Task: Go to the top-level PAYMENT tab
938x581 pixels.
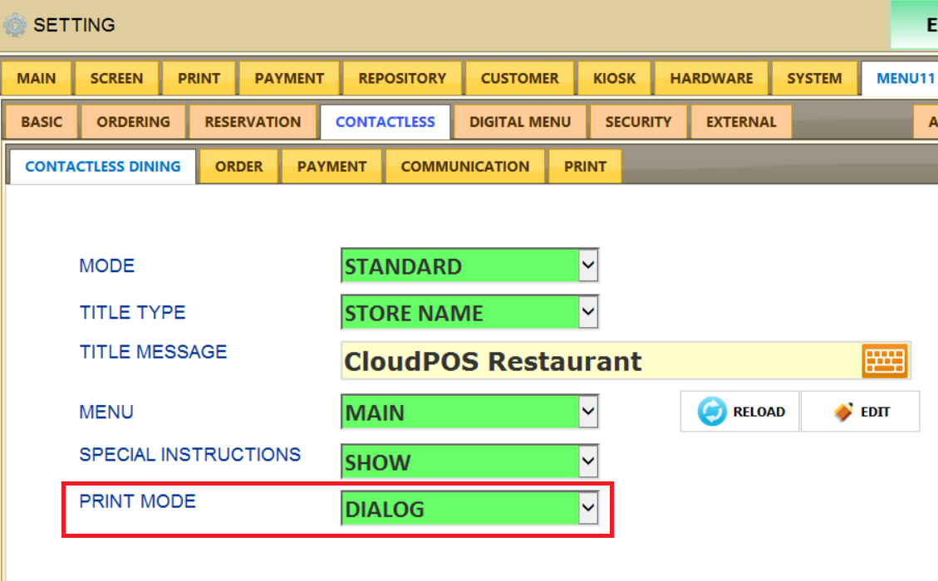Action: click(x=289, y=78)
